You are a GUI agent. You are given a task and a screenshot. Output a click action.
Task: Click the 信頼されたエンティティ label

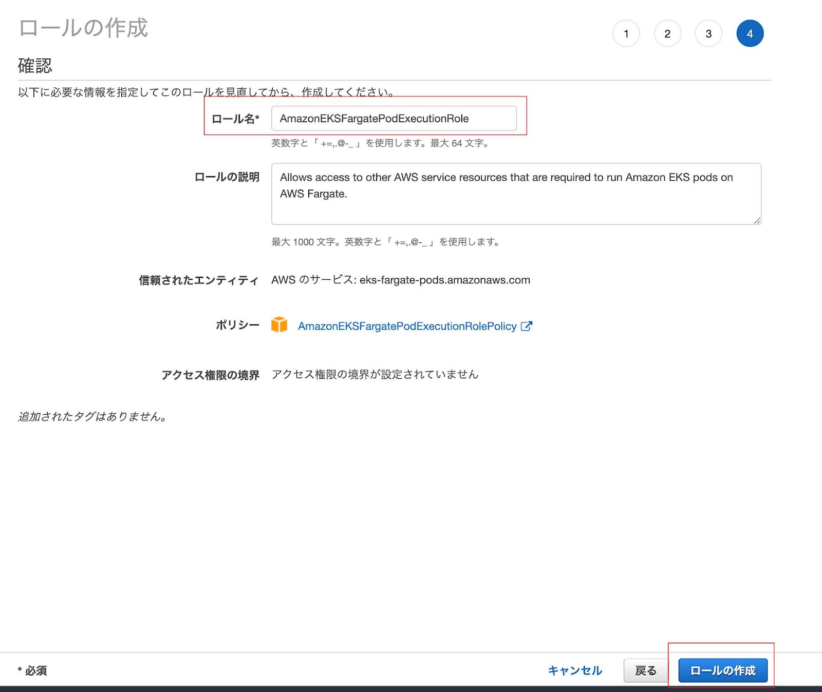199,280
